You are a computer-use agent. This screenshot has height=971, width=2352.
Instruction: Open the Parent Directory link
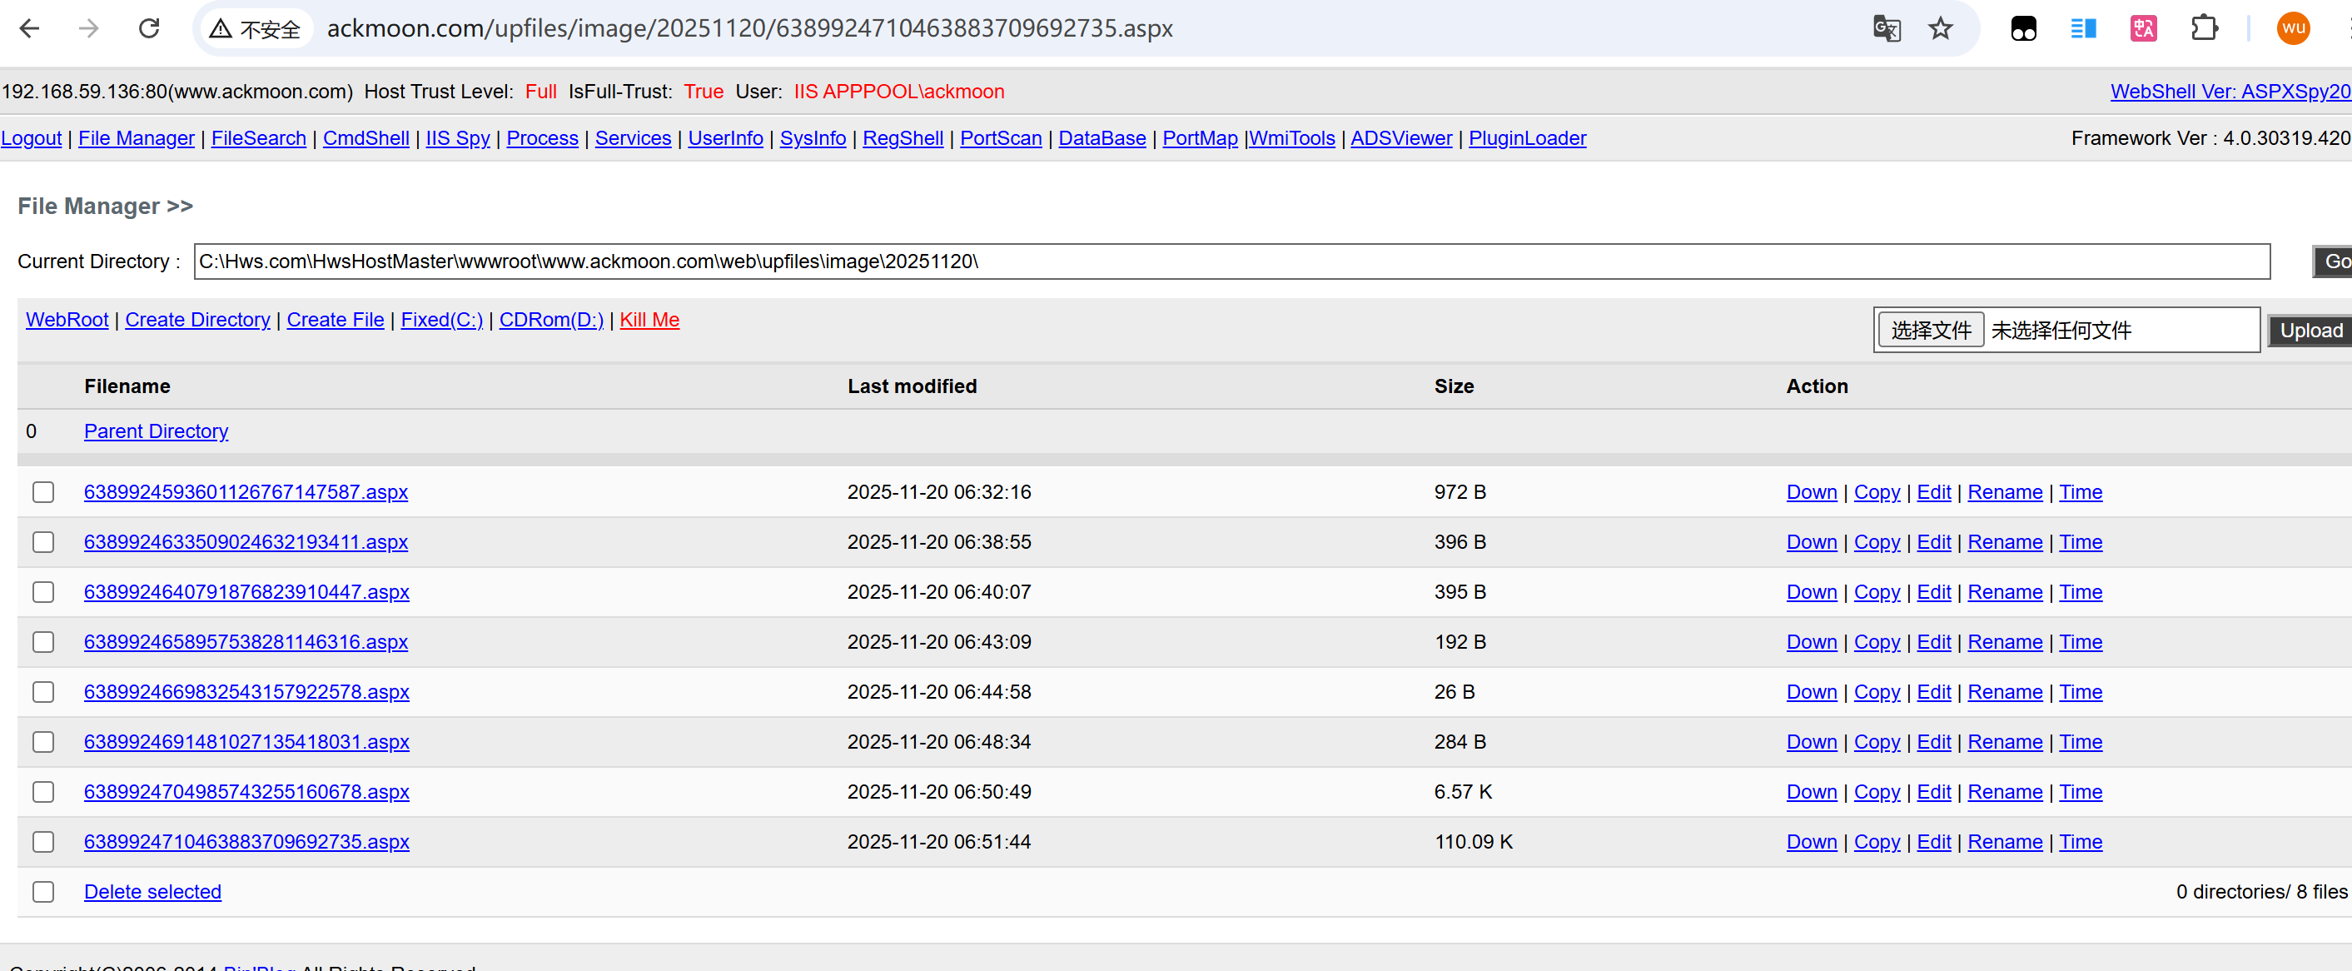tap(157, 431)
